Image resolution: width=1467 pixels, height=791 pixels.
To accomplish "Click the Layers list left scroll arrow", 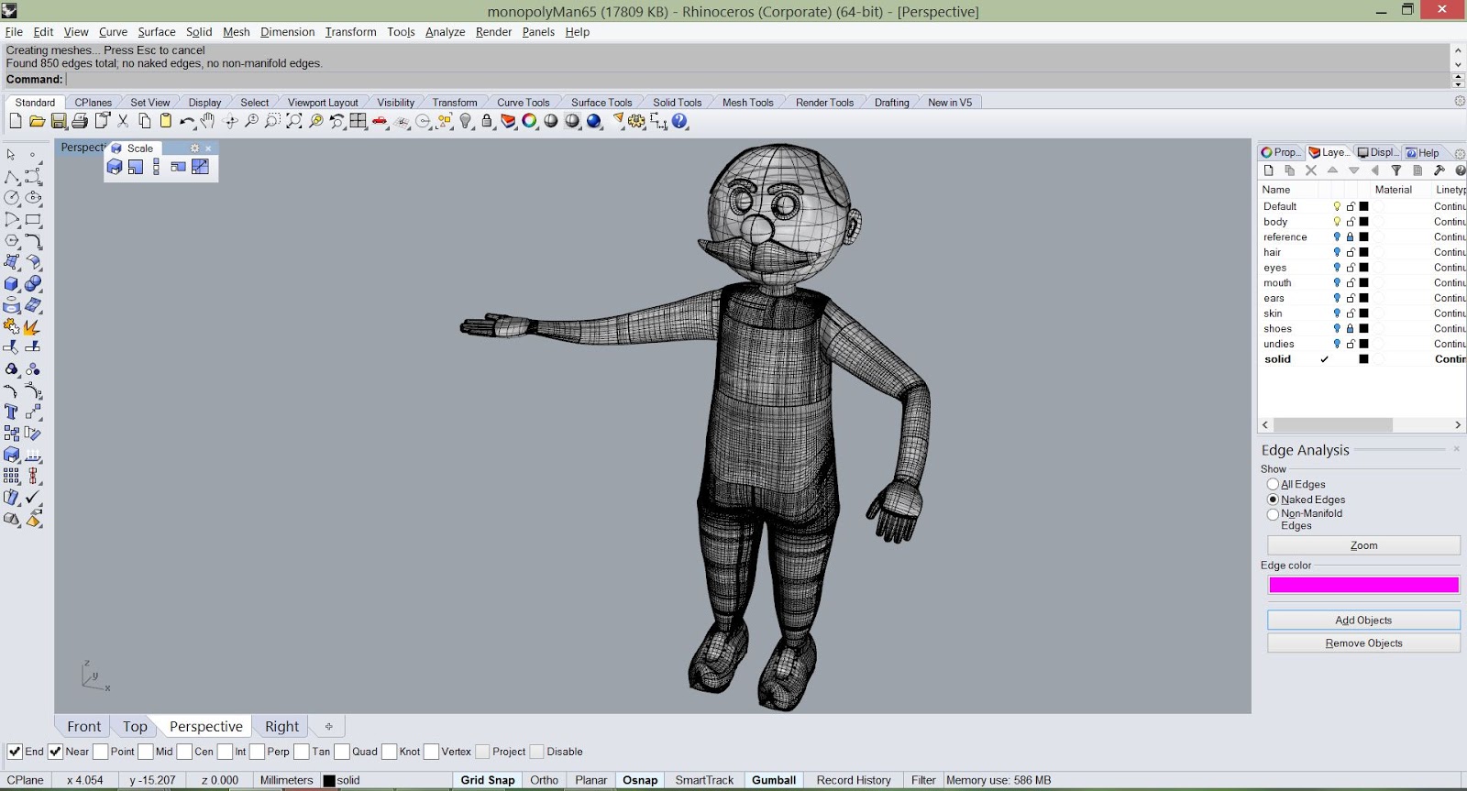I will pos(1265,425).
